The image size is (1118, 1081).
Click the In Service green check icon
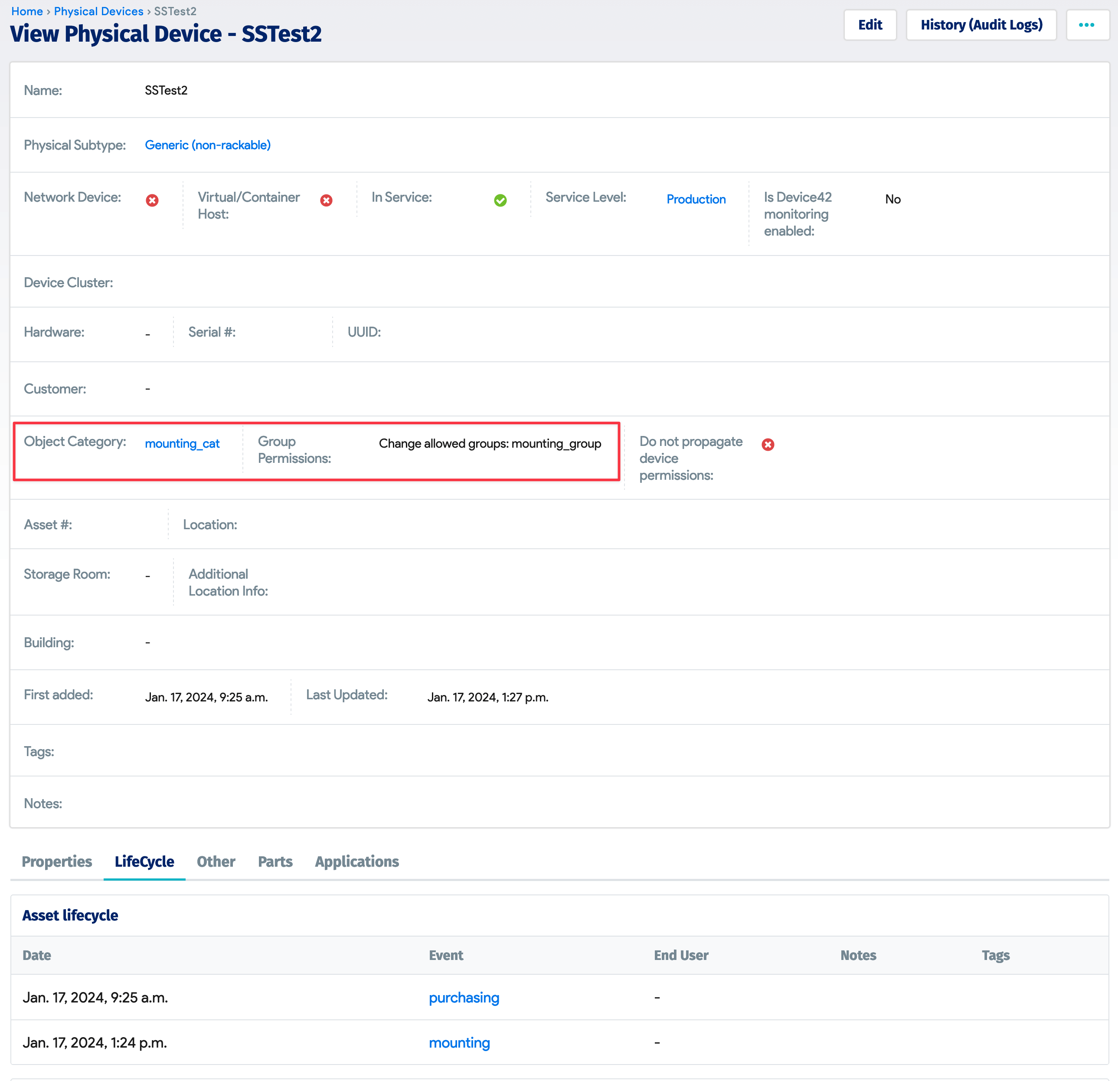[x=500, y=200]
